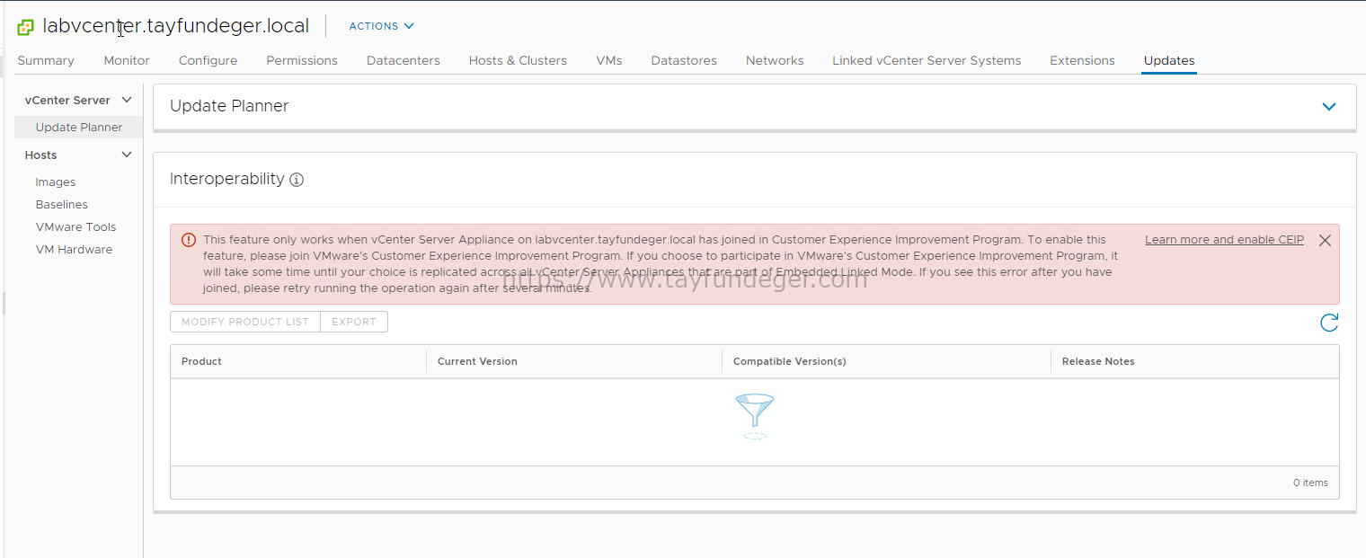This screenshot has height=558, width=1366.
Task: Switch to the Summary tab
Action: [x=46, y=60]
